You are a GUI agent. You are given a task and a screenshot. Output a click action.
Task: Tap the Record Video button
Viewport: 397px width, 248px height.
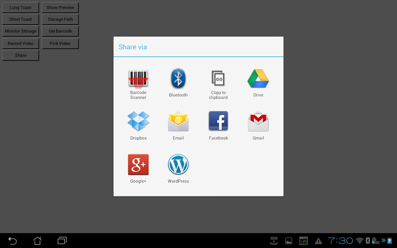click(x=20, y=43)
